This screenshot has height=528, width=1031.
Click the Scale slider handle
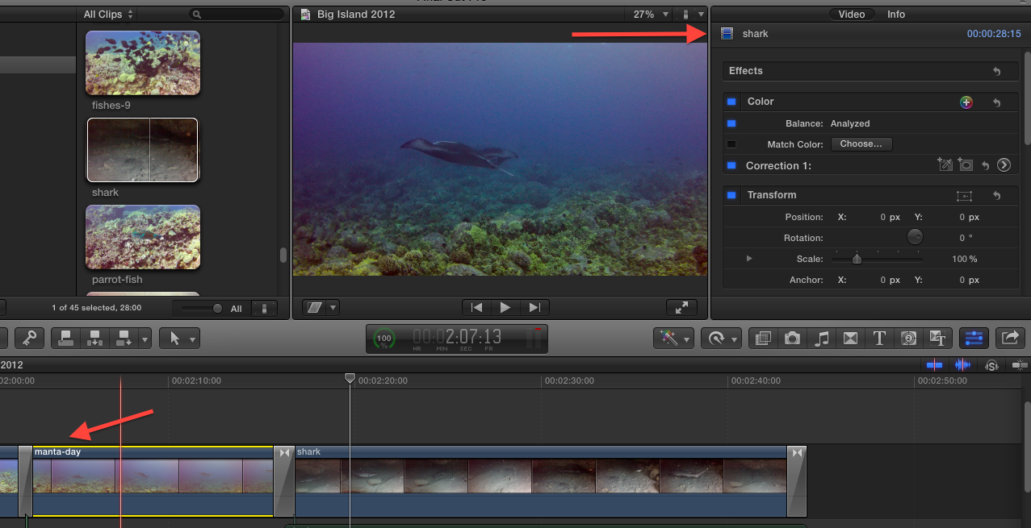pyautogui.click(x=857, y=259)
